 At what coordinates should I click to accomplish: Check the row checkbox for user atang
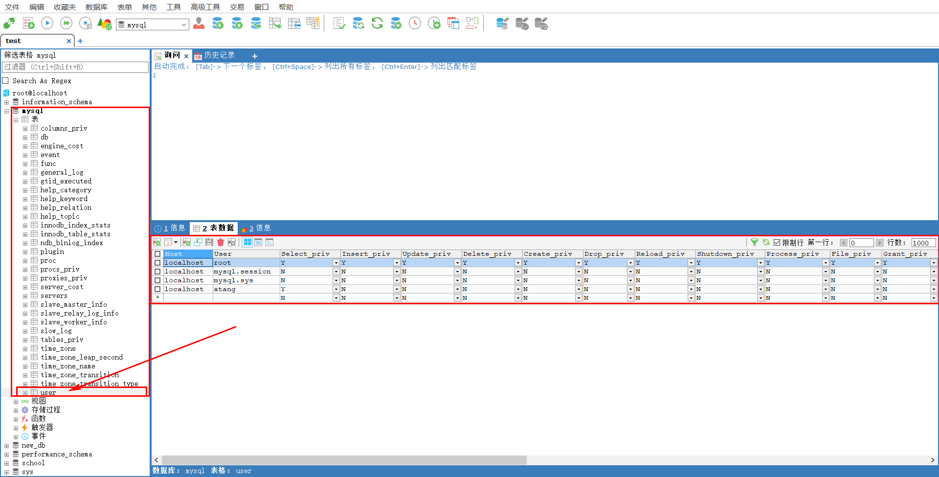pos(157,289)
